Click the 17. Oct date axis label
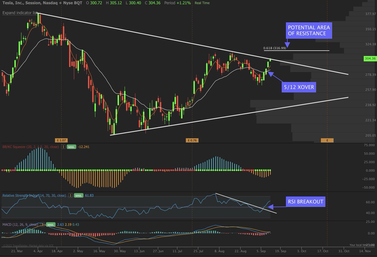 tap(322, 251)
